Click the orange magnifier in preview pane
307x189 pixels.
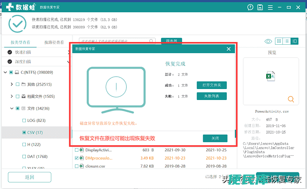(291, 99)
